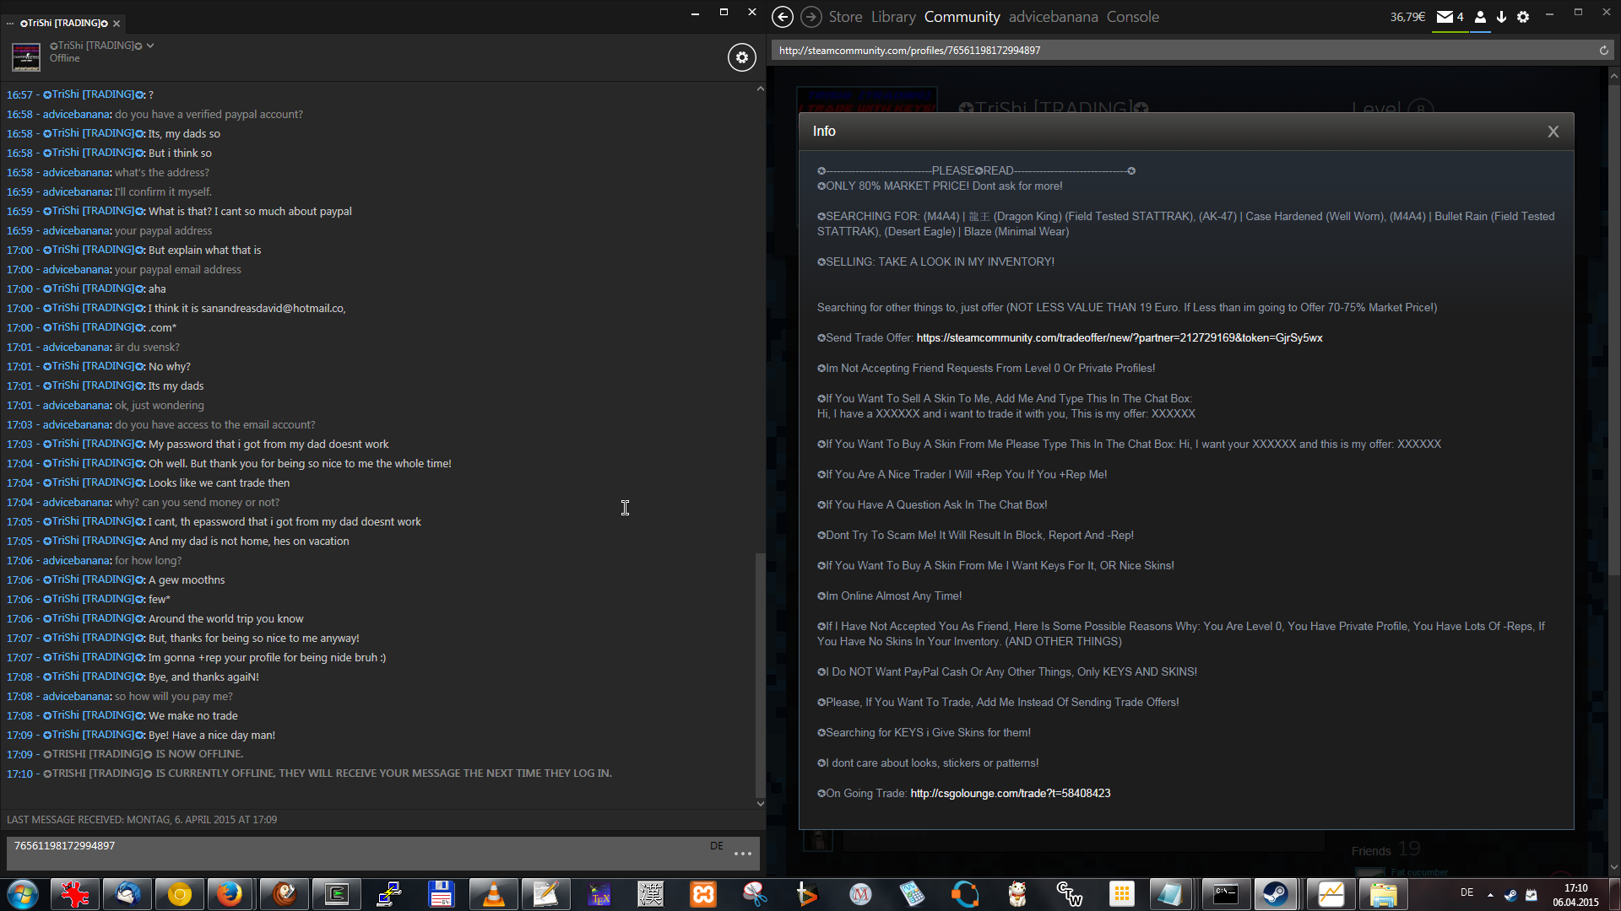The width and height of the screenshot is (1621, 911).
Task: Open the downloads arrow icon
Action: point(1501,17)
